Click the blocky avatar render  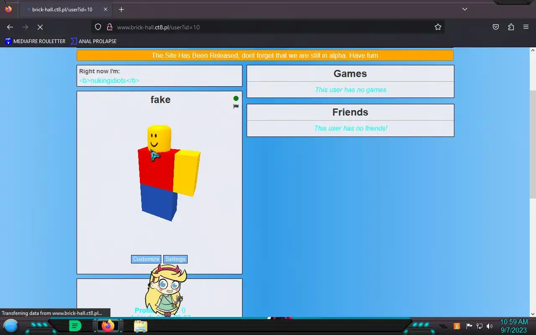point(169,173)
